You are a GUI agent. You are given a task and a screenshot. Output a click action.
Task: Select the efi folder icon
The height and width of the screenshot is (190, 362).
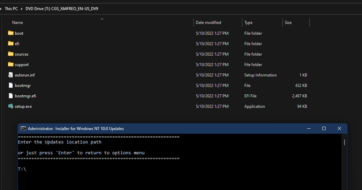tap(11, 43)
